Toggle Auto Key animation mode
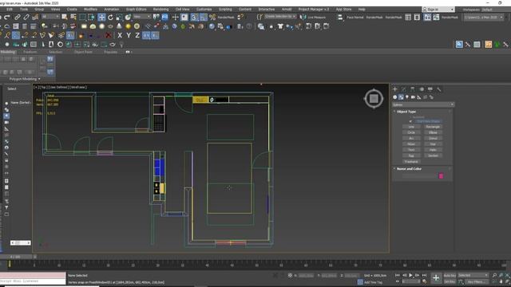The width and height of the screenshot is (511, 287). [x=450, y=275]
